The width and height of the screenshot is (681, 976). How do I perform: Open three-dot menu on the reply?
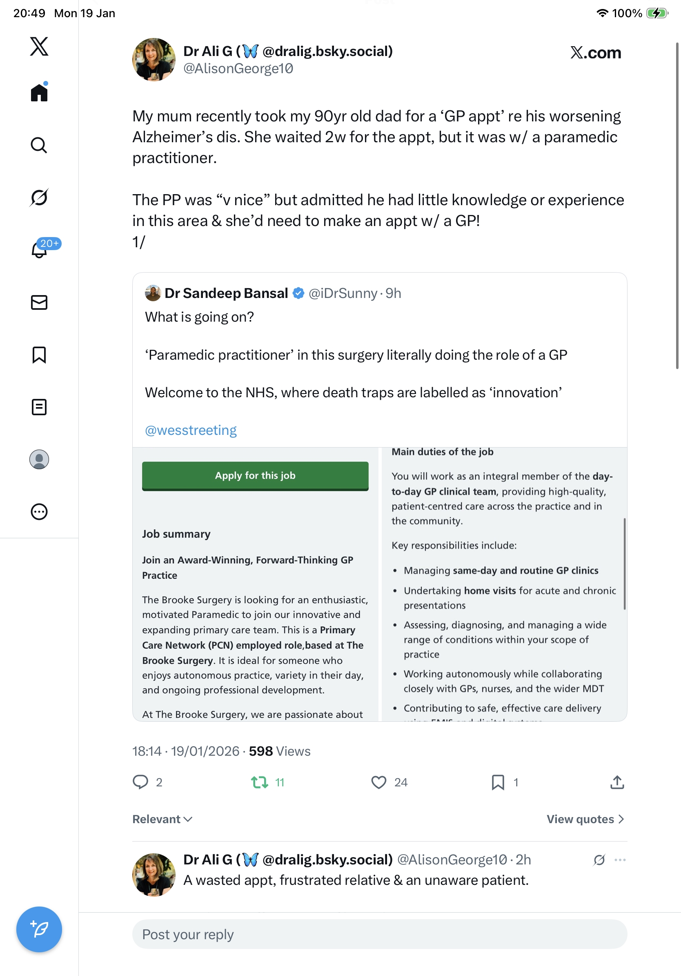coord(620,860)
